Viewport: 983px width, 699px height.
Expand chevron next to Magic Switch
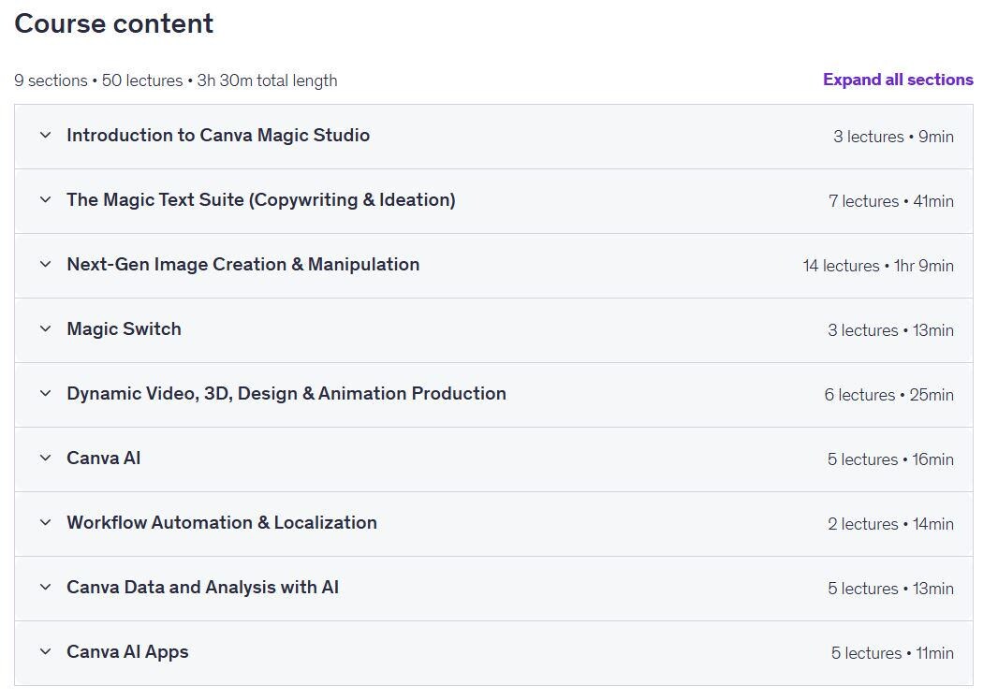click(x=45, y=328)
